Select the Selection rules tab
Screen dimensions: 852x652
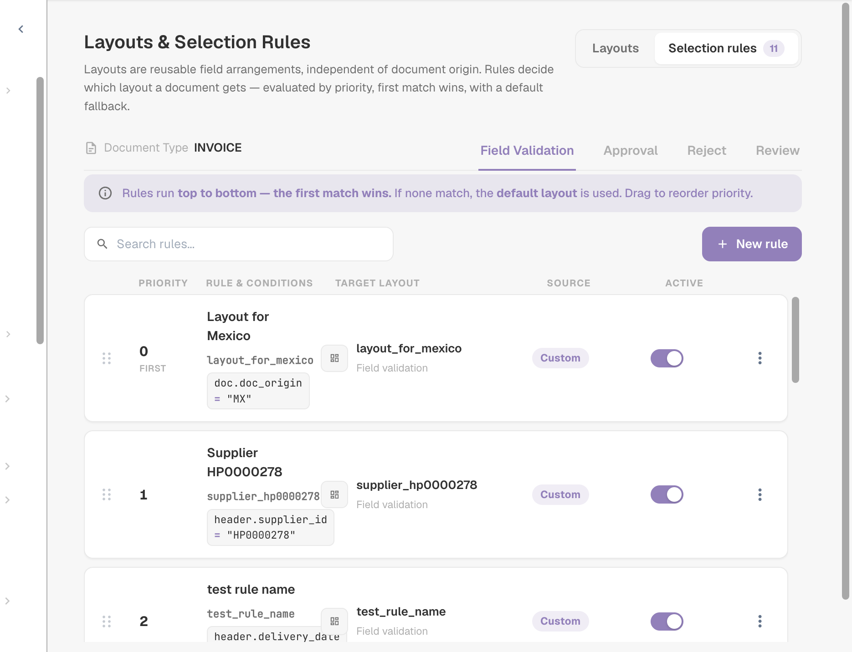click(x=726, y=48)
